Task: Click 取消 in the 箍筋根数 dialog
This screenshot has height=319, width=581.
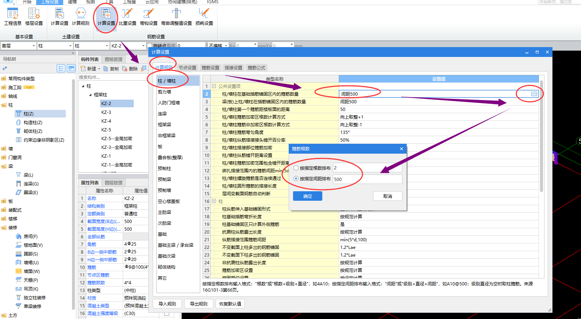Action: [388, 196]
